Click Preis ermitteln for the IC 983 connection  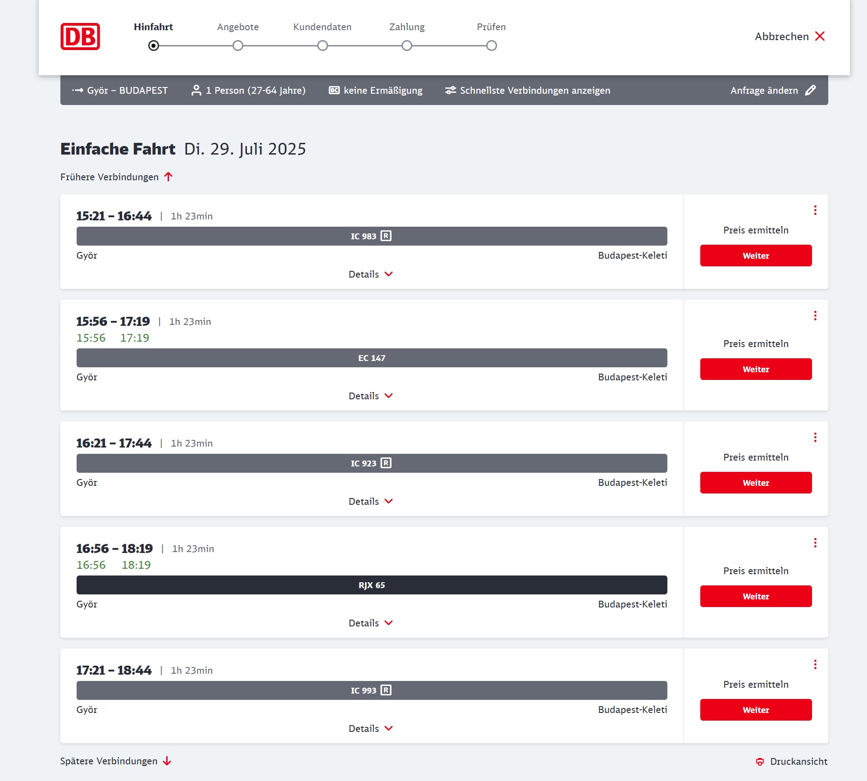(x=756, y=230)
